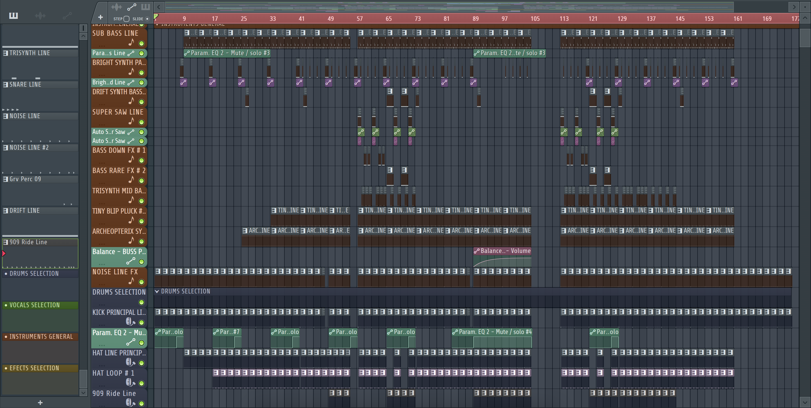Click playlist vertical scrollbar thumb

(805, 38)
